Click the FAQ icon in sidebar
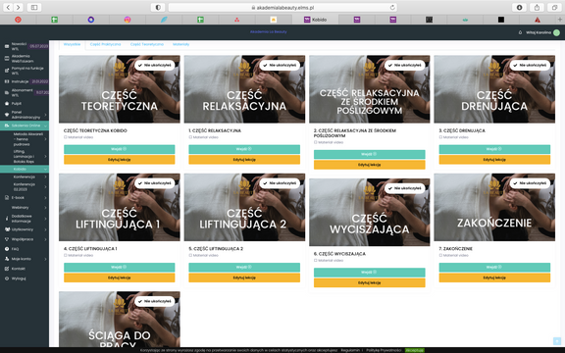This screenshot has height=353, width=565. point(7,249)
